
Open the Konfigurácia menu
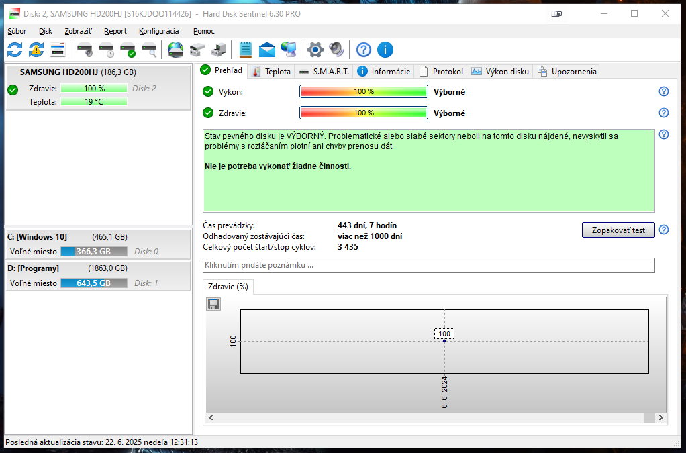point(158,31)
